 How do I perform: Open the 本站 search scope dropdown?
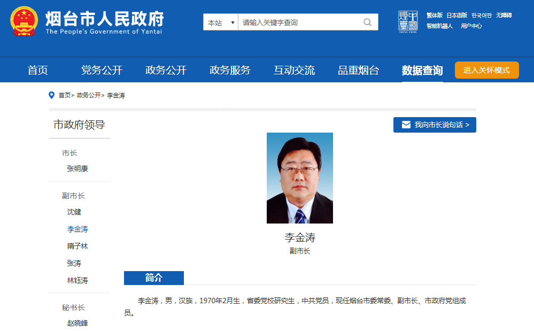point(221,22)
